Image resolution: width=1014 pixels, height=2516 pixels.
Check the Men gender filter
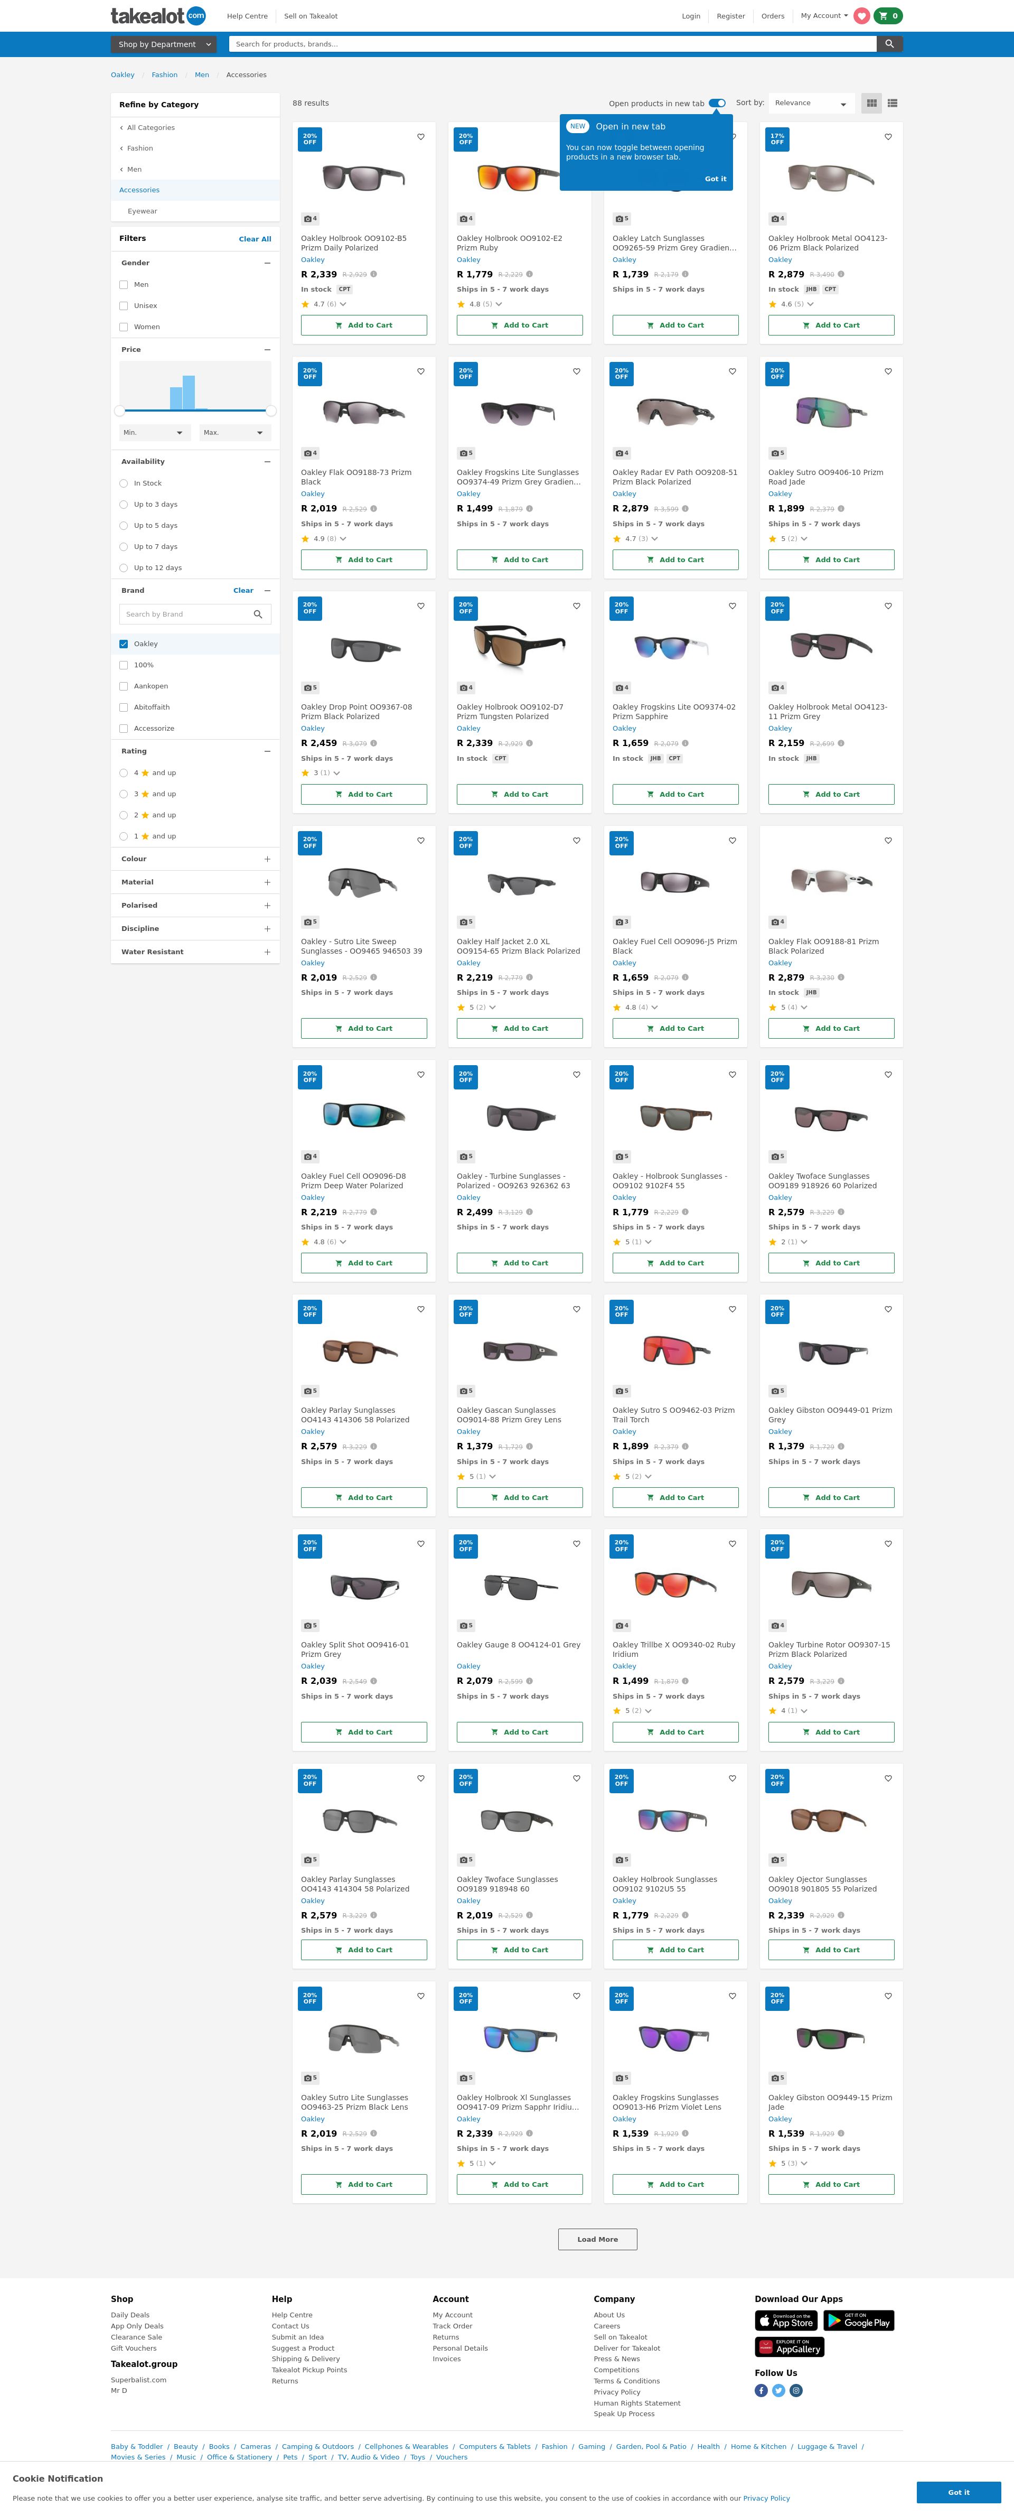pyautogui.click(x=124, y=285)
